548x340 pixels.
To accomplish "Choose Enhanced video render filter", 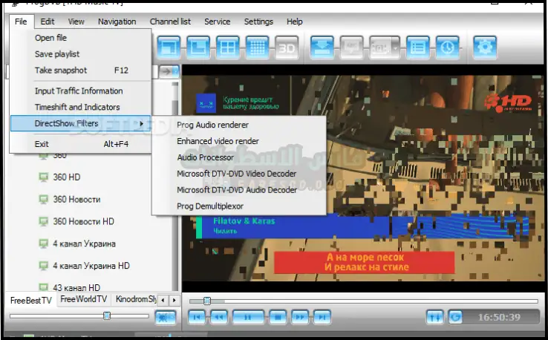I will 218,141.
